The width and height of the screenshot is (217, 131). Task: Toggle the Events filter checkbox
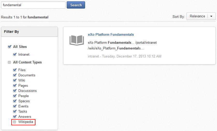[15, 106]
